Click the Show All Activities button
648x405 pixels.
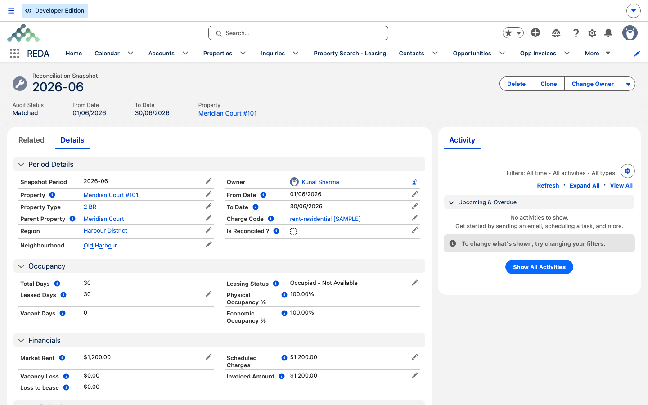539,267
